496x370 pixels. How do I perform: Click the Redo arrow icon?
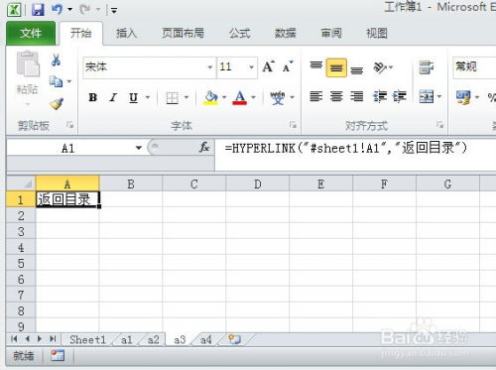pyautogui.click(x=85, y=10)
